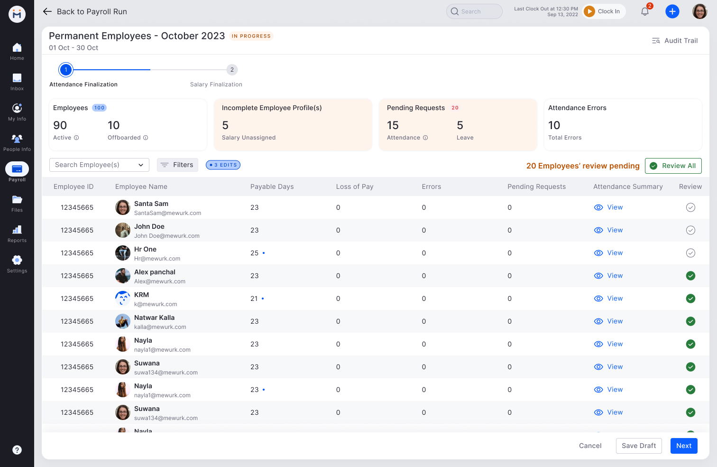This screenshot has height=467, width=717.
Task: Open the Audit Trail view
Action: pyautogui.click(x=675, y=40)
